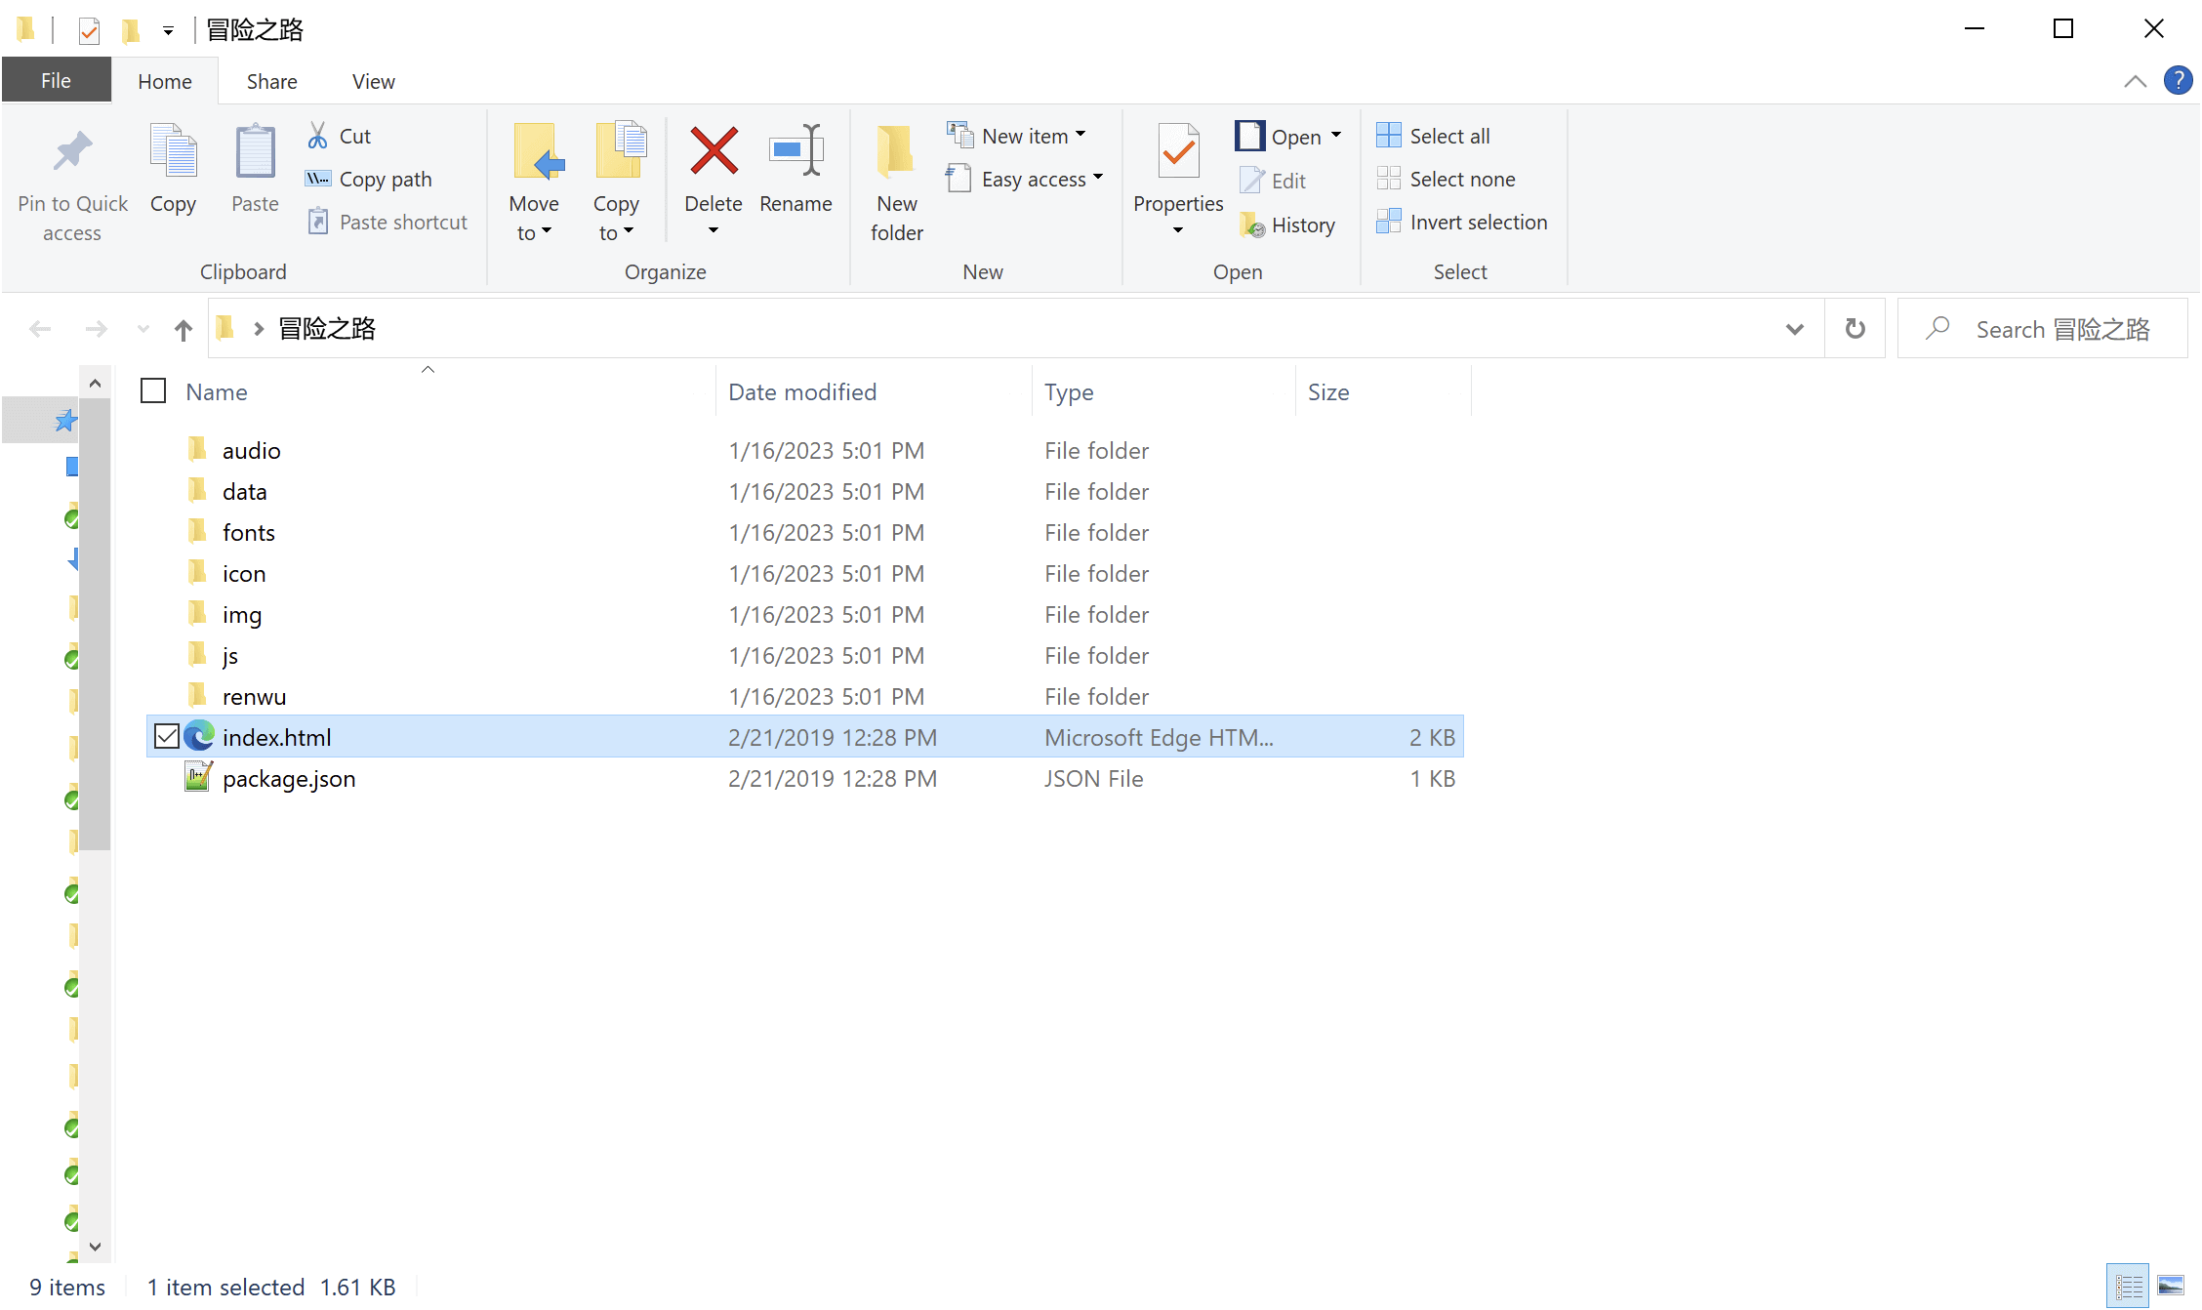Screen dimensions: 2202x1310
Task: Switch to large icons view in status bar
Action: (2170, 1286)
